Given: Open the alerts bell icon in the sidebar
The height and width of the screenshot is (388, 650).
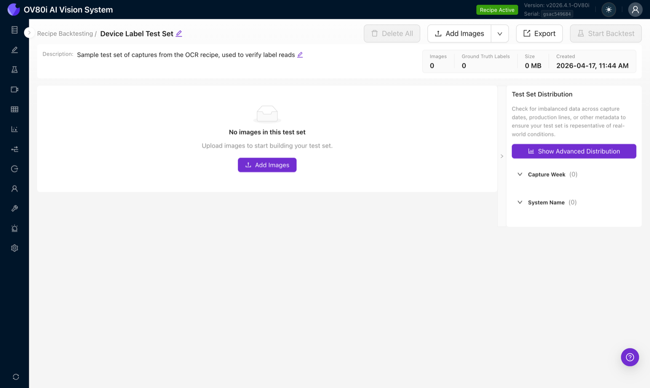Looking at the screenshot, I should coord(14,228).
